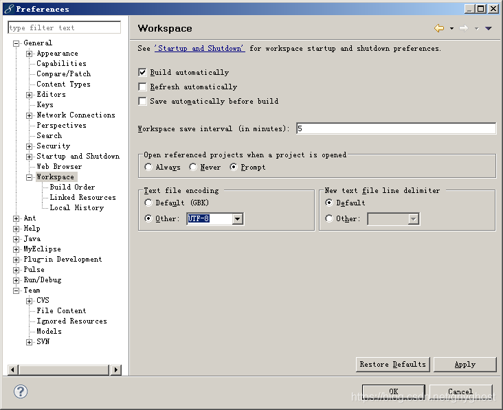Select Ignored Resources under Team
This screenshot has width=503, height=410.
(x=71, y=321)
